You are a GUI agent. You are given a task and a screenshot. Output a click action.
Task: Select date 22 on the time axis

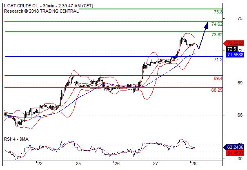[x=40, y=163]
